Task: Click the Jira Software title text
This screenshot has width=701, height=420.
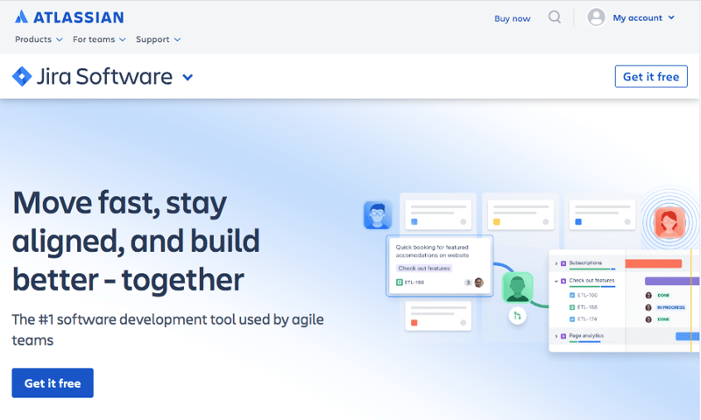Action: point(104,76)
